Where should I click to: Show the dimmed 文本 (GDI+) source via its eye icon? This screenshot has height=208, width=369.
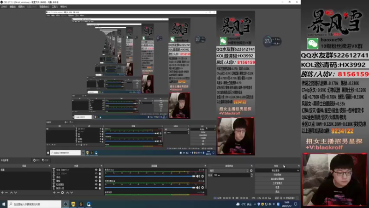coord(96,173)
